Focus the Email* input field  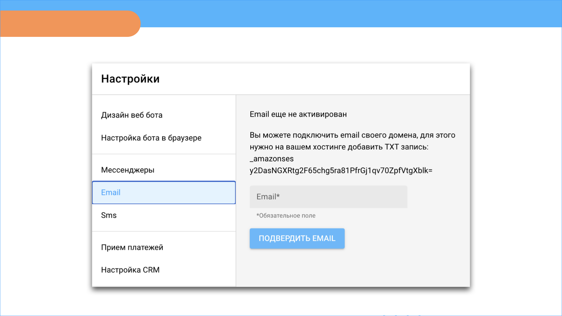(328, 197)
